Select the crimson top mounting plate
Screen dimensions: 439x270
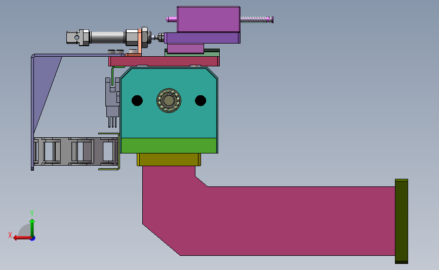click(164, 61)
